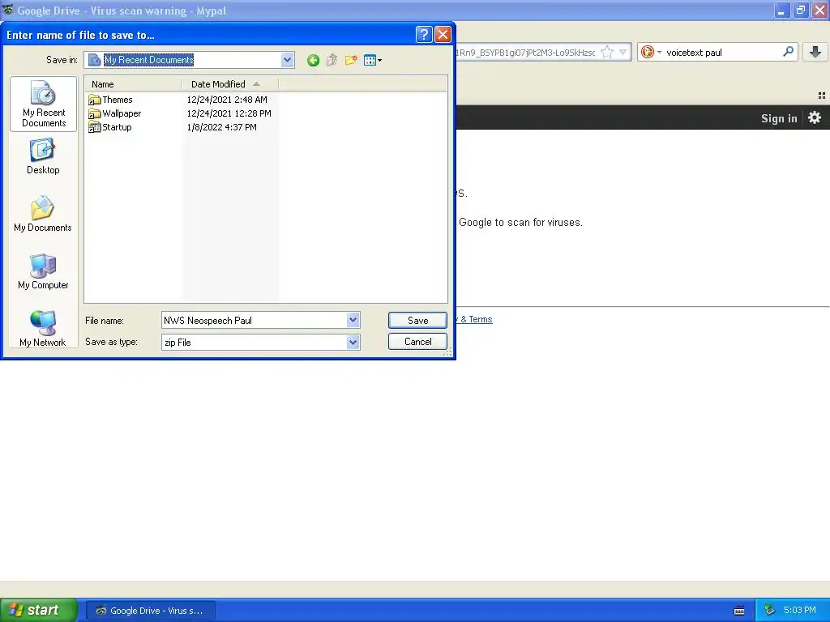Open the Downloads arrow button in Mypal
Image resolution: width=830 pixels, height=622 pixels.
[x=815, y=52]
